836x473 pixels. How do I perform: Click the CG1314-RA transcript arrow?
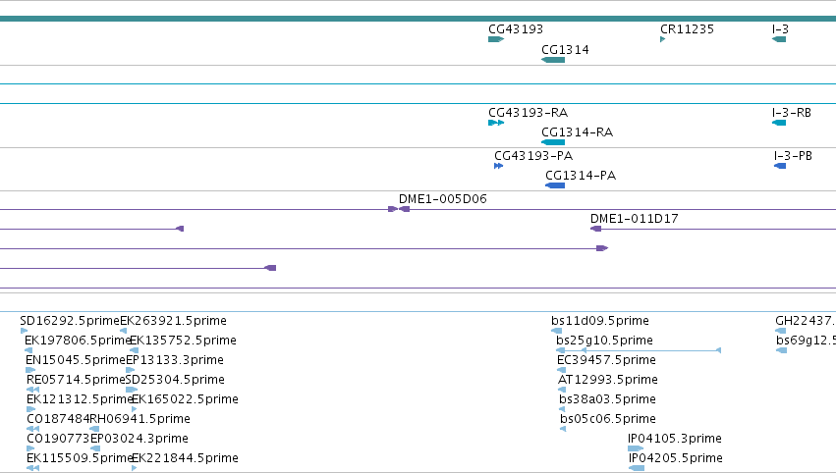(x=553, y=142)
